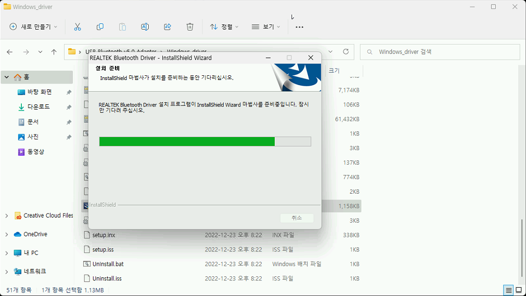This screenshot has height=296, width=526.
Task: Open the three-dots See more menu
Action: point(300,27)
